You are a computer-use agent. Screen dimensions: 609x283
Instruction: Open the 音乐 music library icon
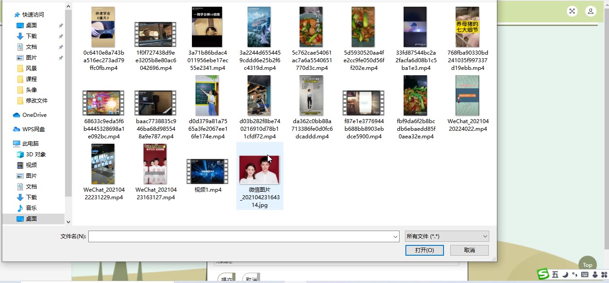click(x=20, y=208)
